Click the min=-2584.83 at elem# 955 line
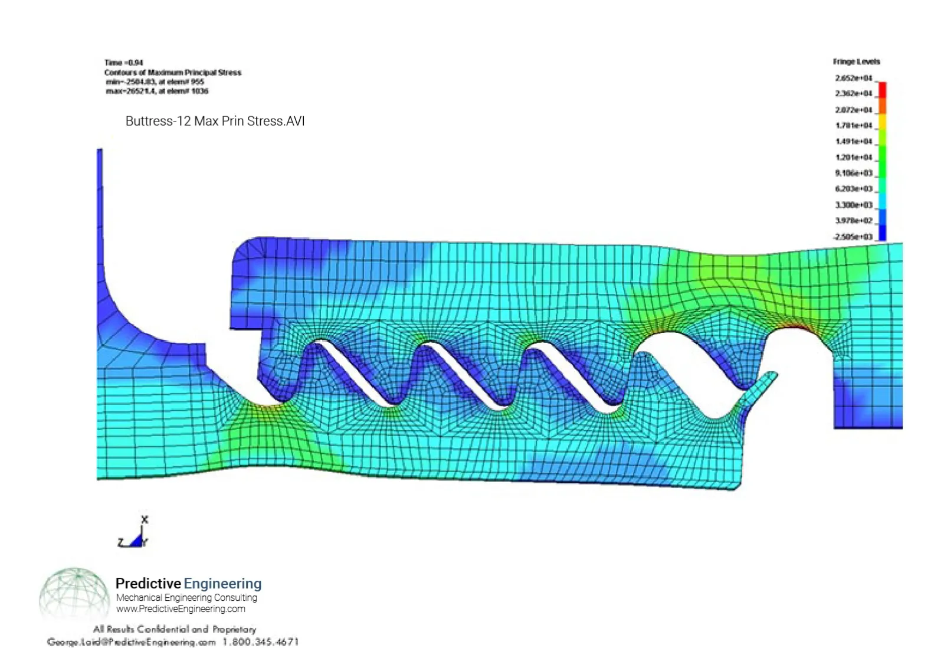 tap(155, 82)
